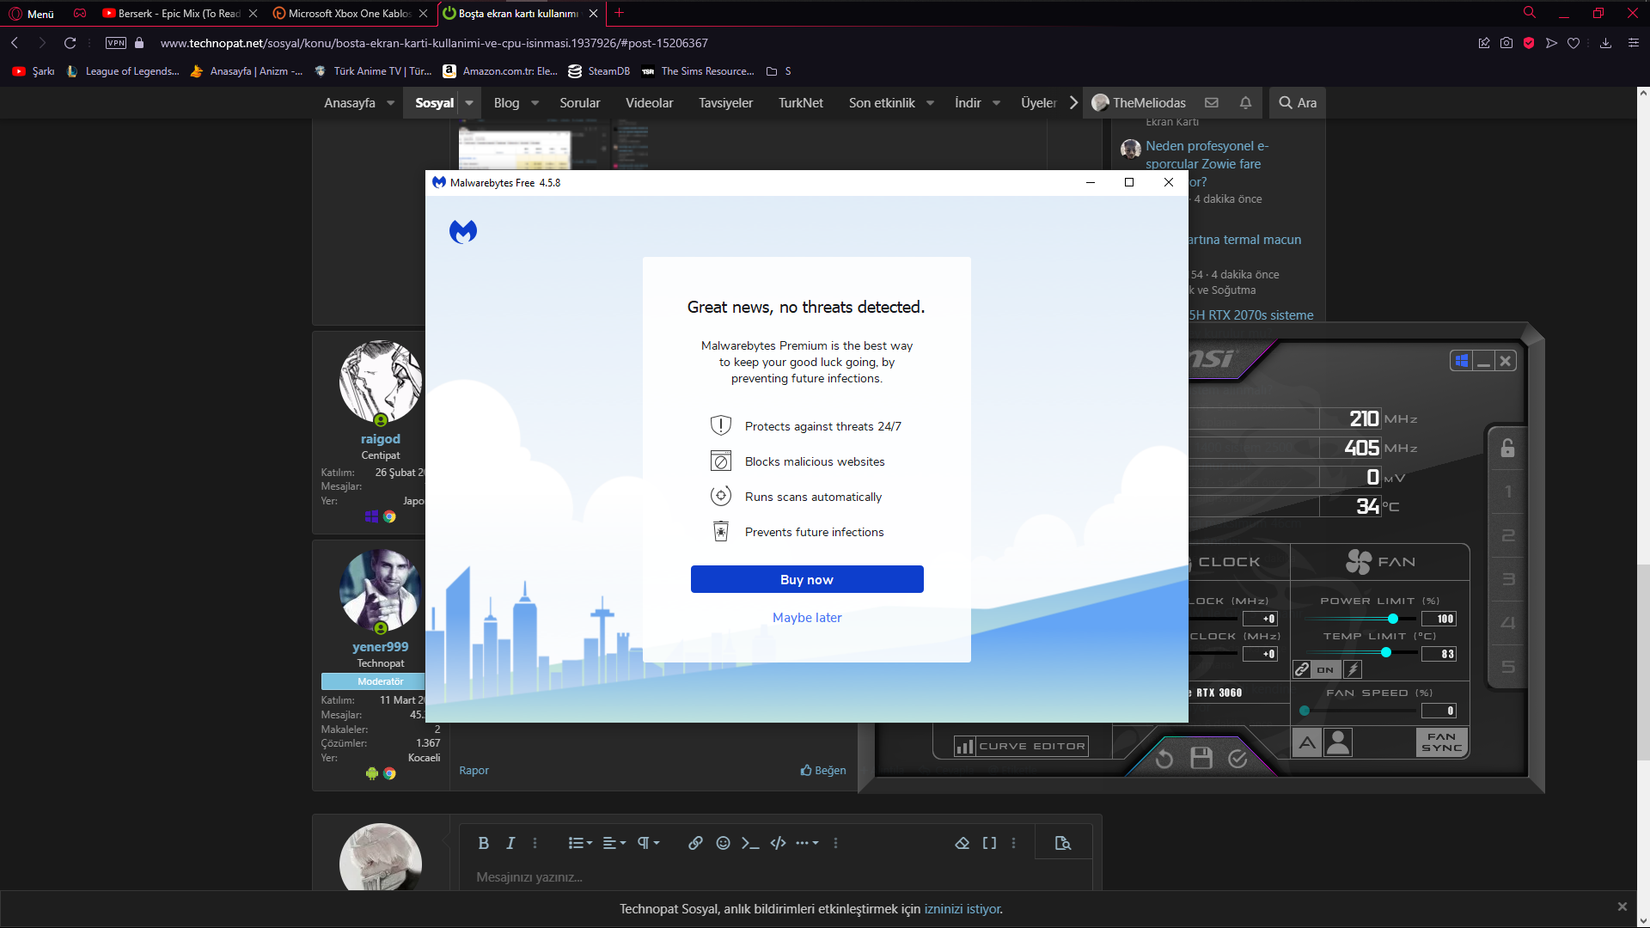
Task: Click the eraser remove formatting icon
Action: 962,843
